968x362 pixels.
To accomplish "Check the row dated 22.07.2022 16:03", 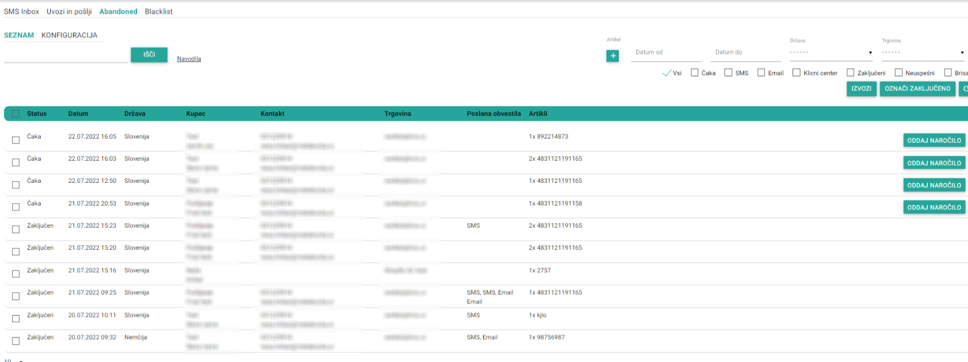I will click(16, 162).
